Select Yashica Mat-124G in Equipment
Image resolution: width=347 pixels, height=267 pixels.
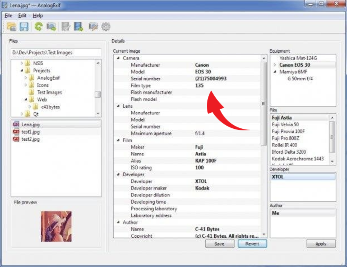(298, 58)
